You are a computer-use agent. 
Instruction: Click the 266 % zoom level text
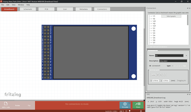pos(122,111)
